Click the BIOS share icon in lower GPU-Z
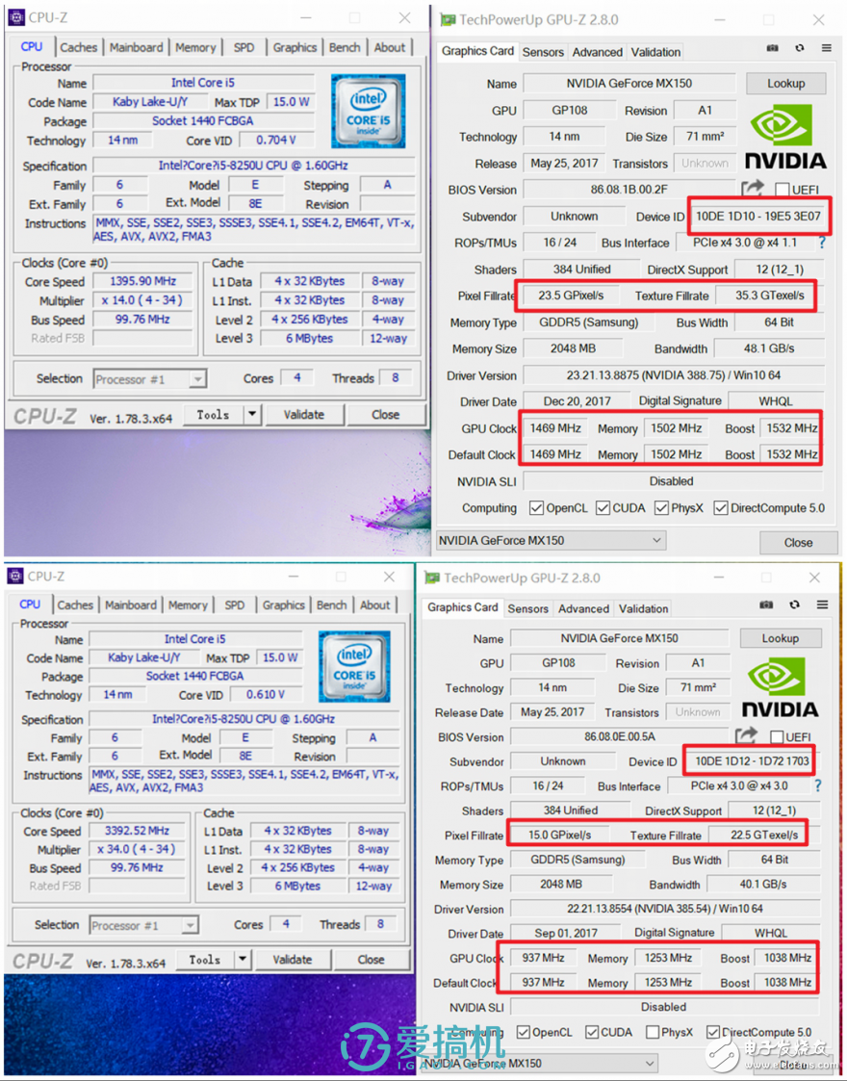This screenshot has width=847, height=1081. tap(746, 736)
